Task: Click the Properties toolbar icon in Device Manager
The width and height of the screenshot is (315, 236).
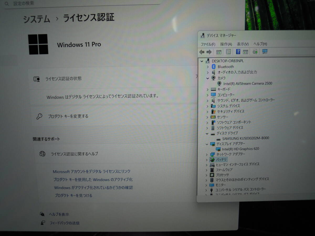Action: (228, 52)
